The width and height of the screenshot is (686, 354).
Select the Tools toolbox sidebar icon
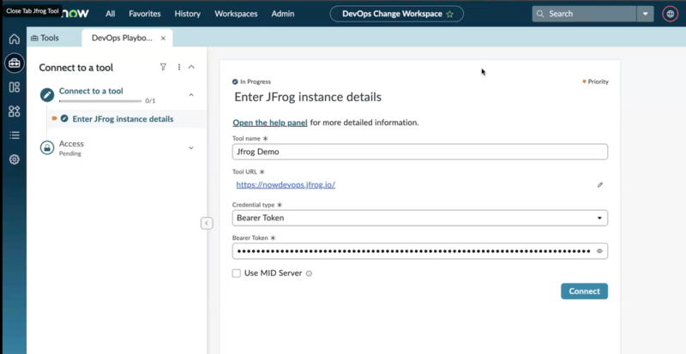(15, 63)
